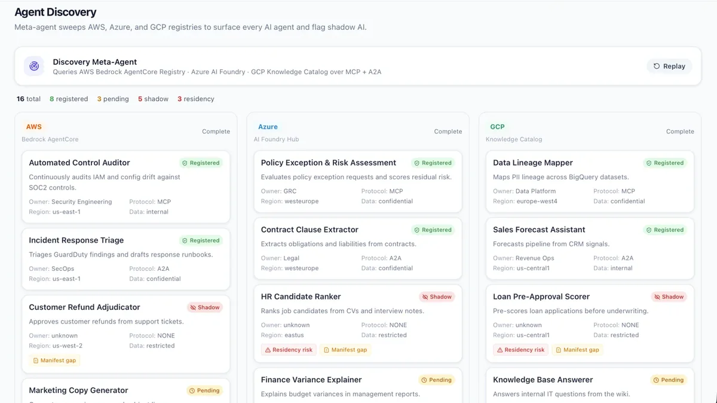Select the AWS provider label
Viewport: 717px width, 403px height.
pyautogui.click(x=34, y=127)
